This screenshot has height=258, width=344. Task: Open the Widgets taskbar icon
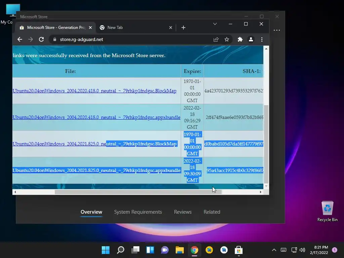coord(150,250)
